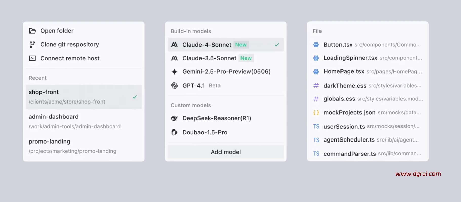Viewport: 461px width, 202px height.
Task: Click the checkmark on Claude-4-Sonnet
Action: point(277,45)
